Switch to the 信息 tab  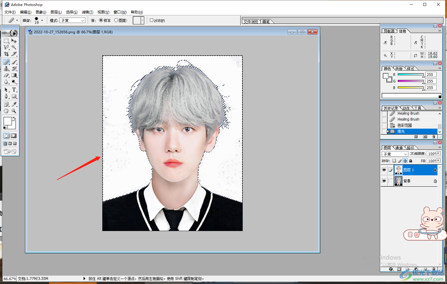point(403,31)
